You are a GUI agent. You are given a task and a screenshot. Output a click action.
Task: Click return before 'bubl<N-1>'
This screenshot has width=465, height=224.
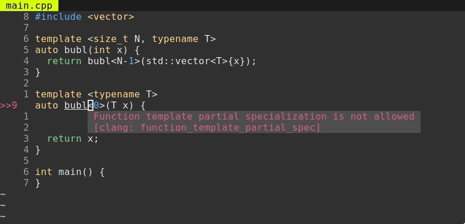pos(64,61)
